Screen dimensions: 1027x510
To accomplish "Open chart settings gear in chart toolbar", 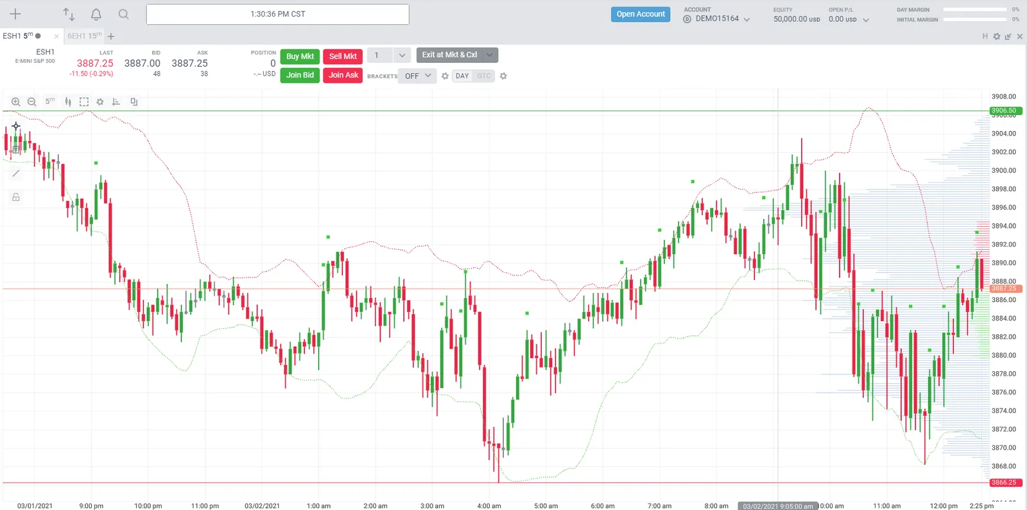I will coord(100,101).
